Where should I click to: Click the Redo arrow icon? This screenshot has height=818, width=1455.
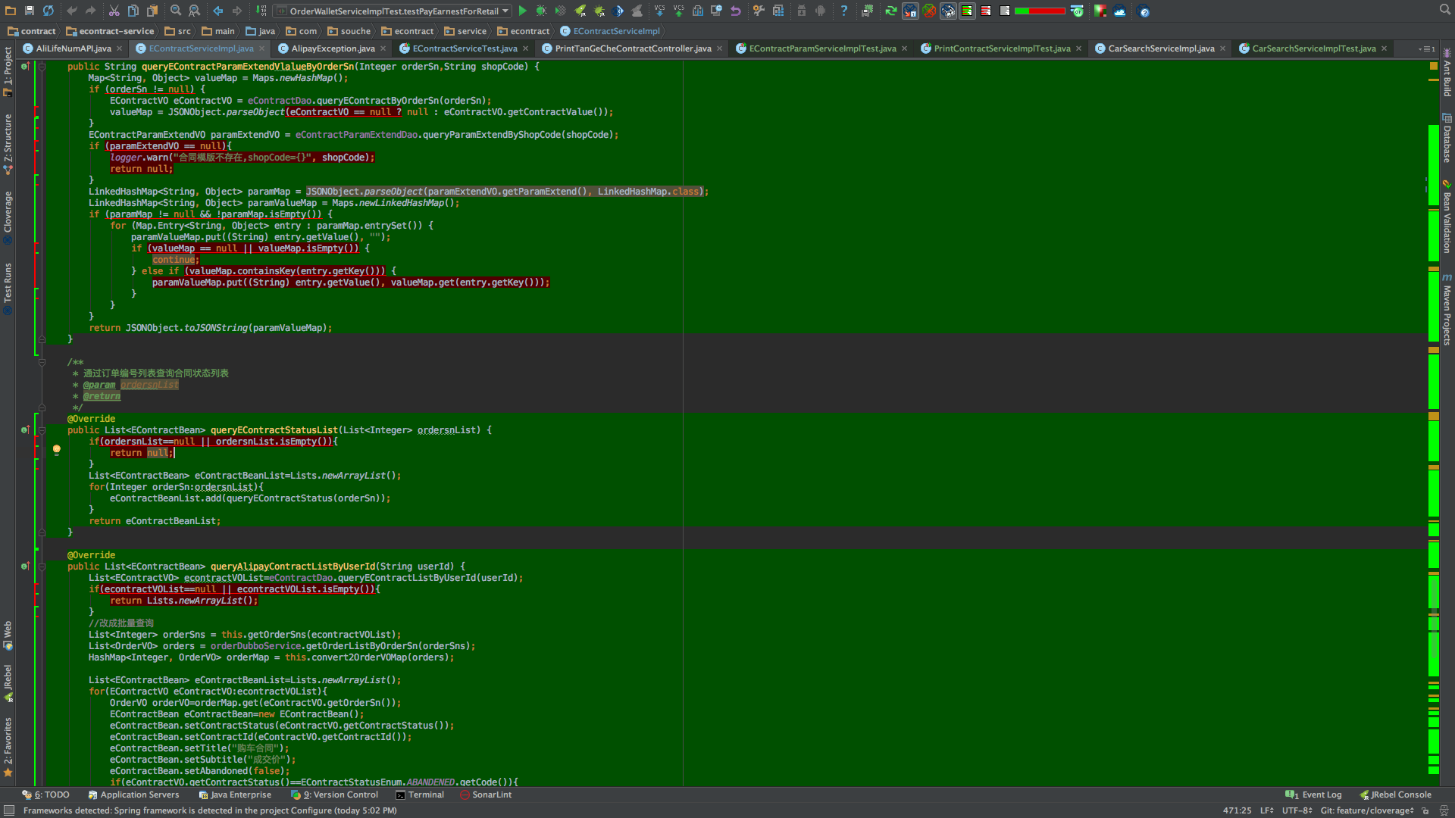[91, 11]
